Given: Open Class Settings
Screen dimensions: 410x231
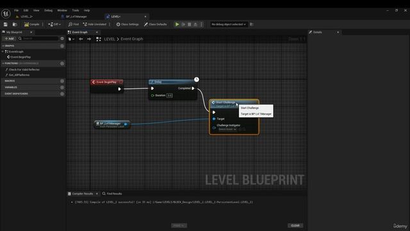Looking at the screenshot, I should click(x=127, y=24).
